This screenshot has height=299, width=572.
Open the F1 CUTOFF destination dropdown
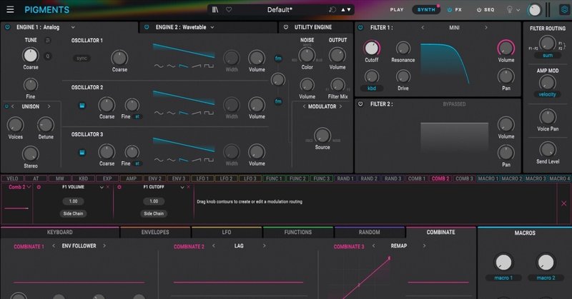tap(182, 187)
